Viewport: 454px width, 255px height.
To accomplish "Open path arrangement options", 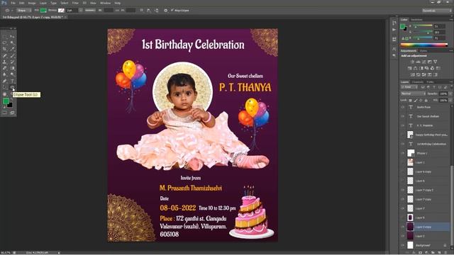I will pos(156,11).
